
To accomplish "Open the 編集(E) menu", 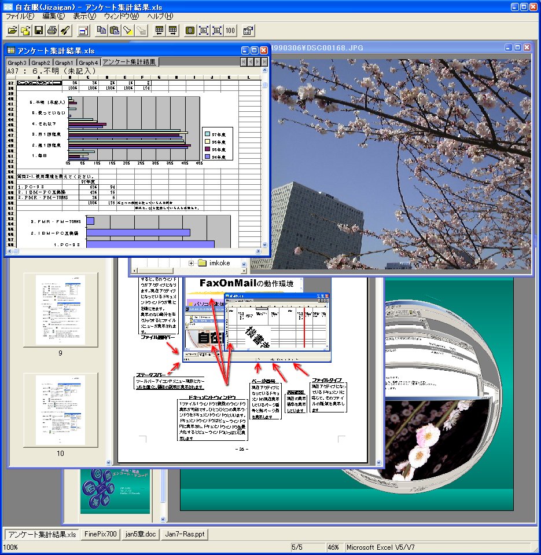I will click(x=54, y=16).
